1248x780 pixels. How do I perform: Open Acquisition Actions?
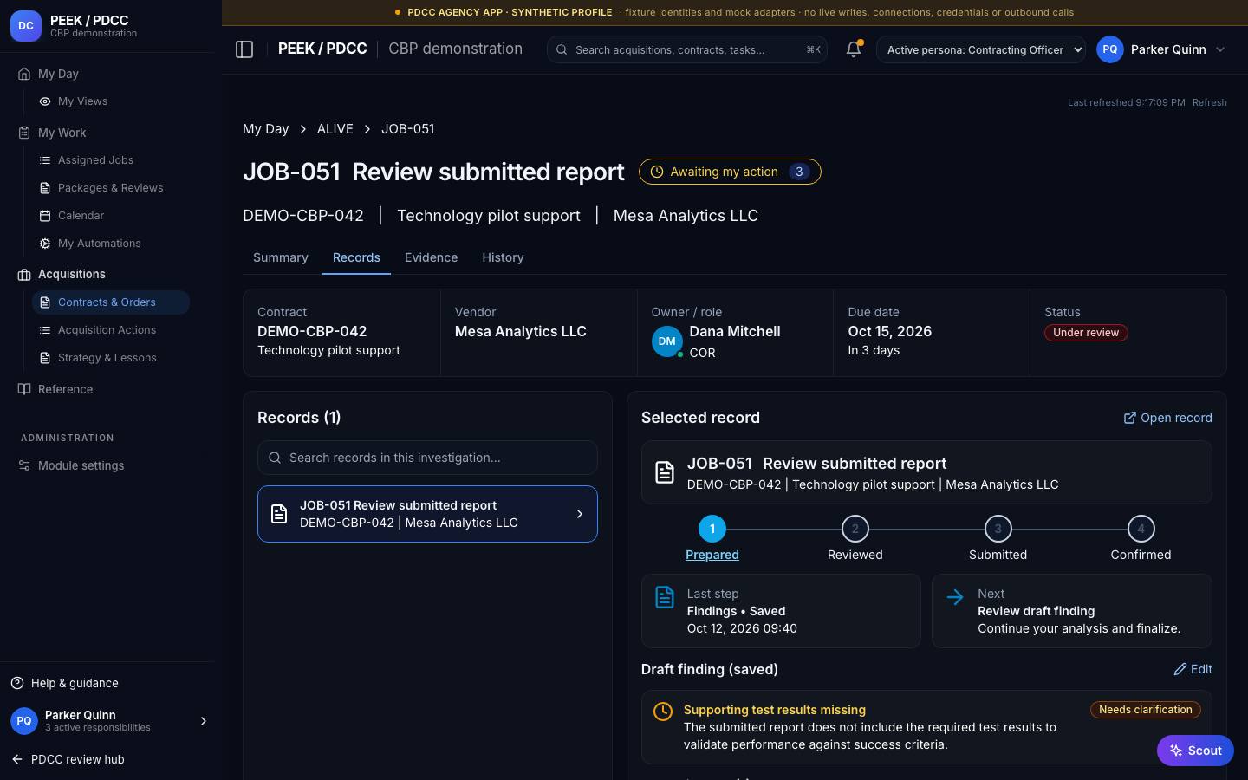(x=107, y=330)
